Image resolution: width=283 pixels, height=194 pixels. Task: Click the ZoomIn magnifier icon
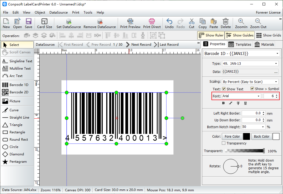click(x=241, y=21)
